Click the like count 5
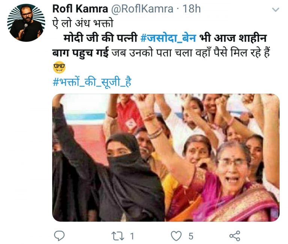Screen dimensions: 288x244 pyautogui.click(x=191, y=236)
